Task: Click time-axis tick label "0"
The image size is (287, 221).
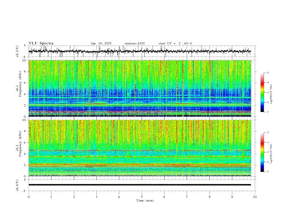Action: tap(29, 197)
